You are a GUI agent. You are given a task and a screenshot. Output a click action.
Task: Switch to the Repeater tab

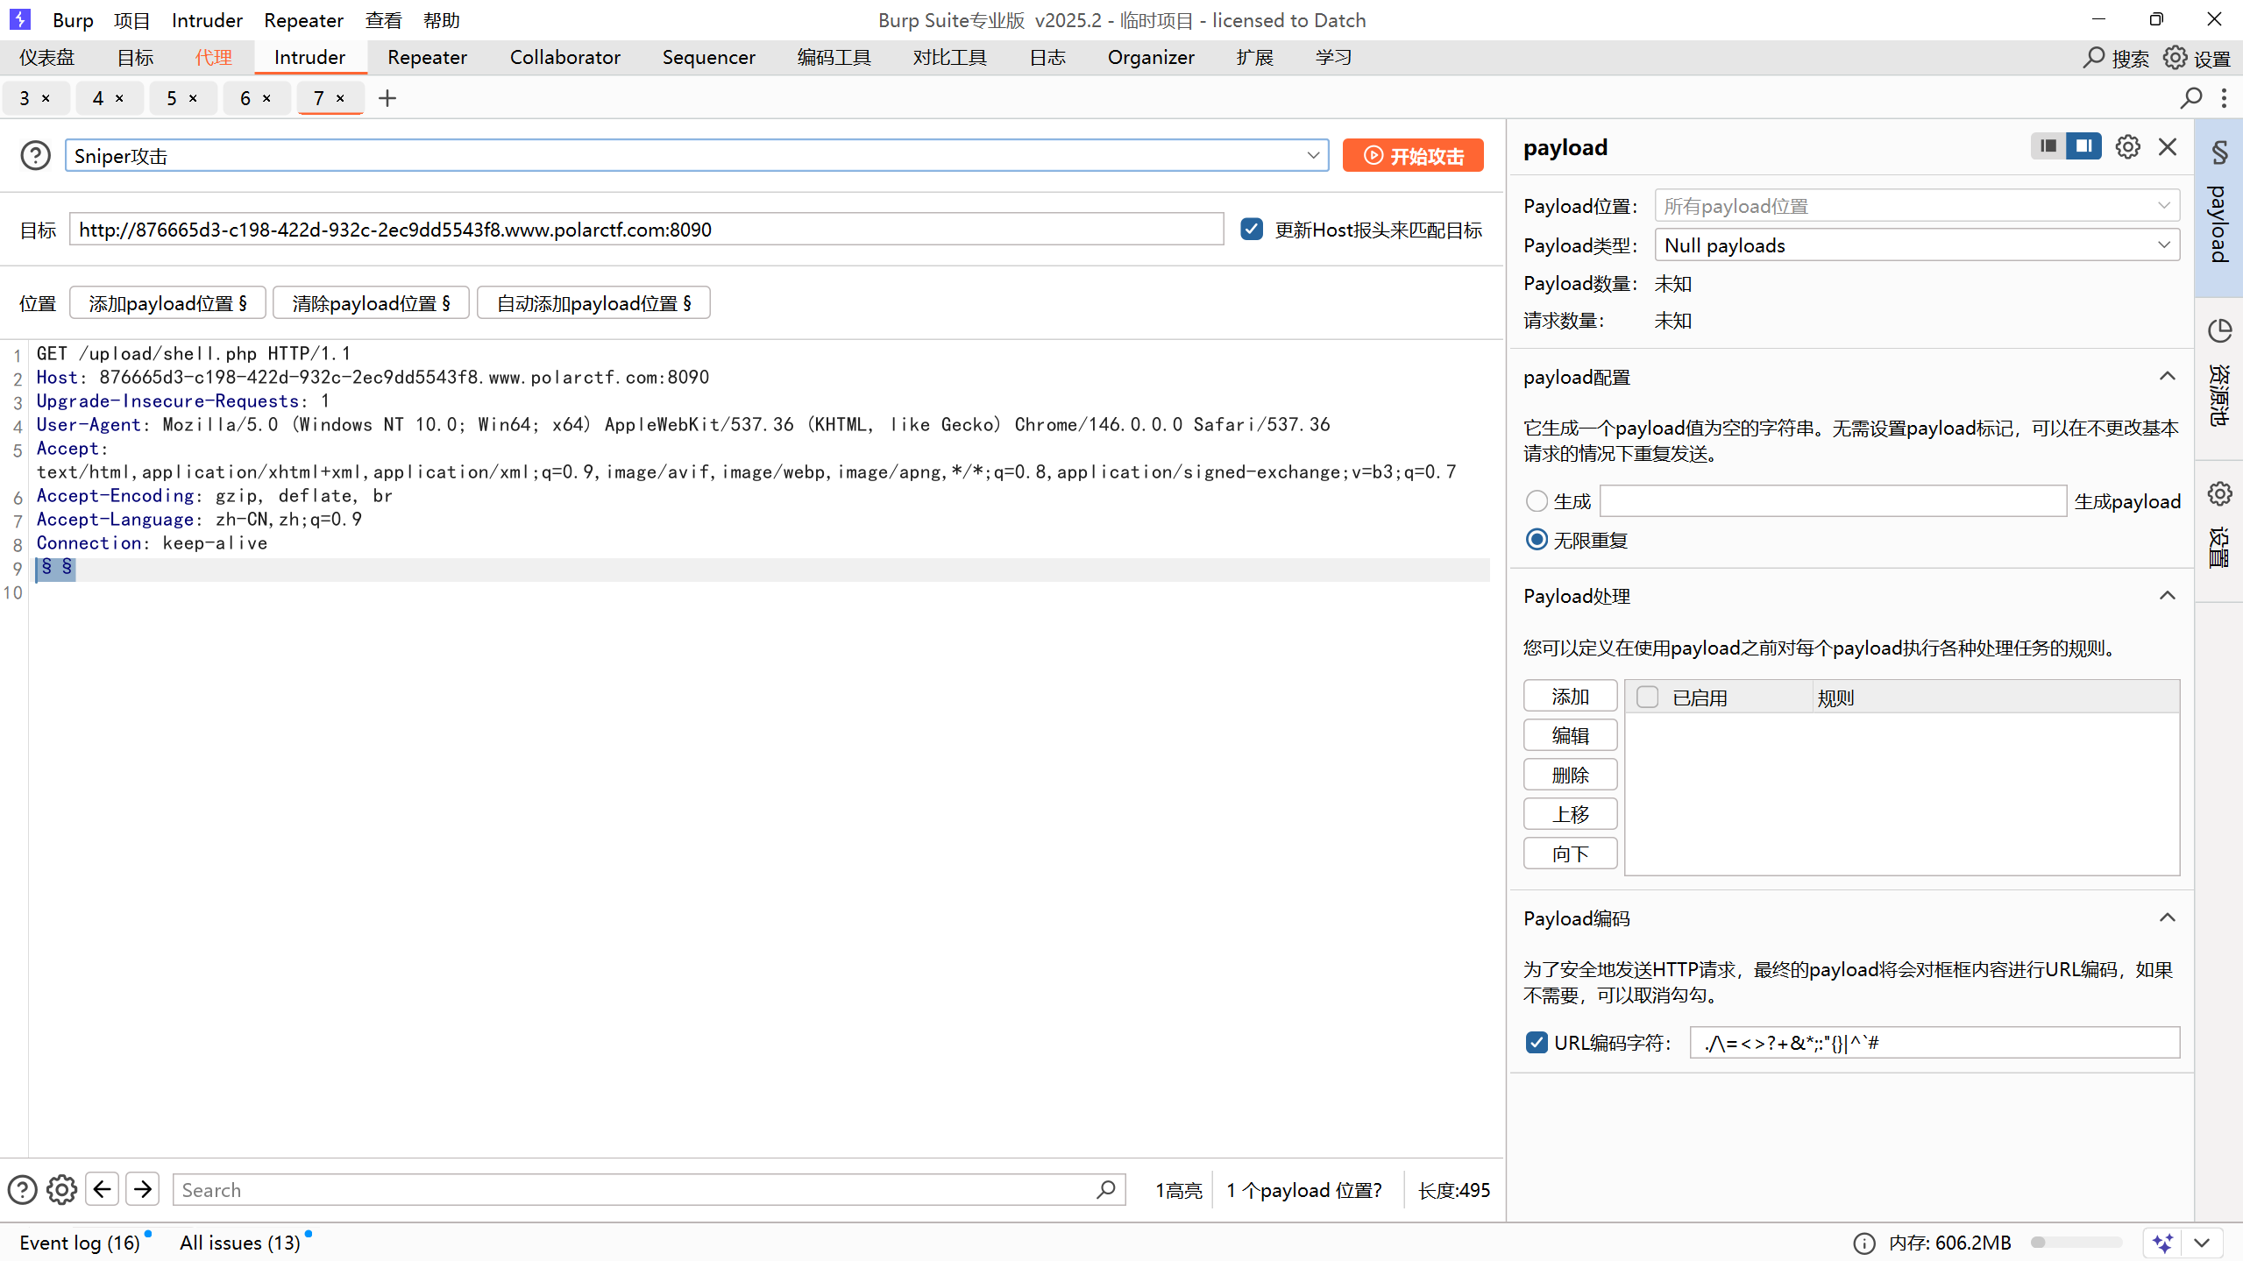click(x=427, y=58)
